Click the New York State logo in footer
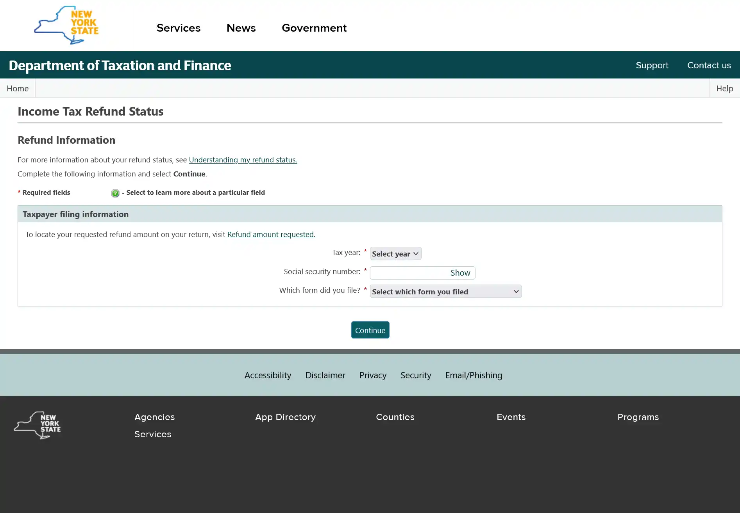740x513 pixels. pyautogui.click(x=38, y=425)
